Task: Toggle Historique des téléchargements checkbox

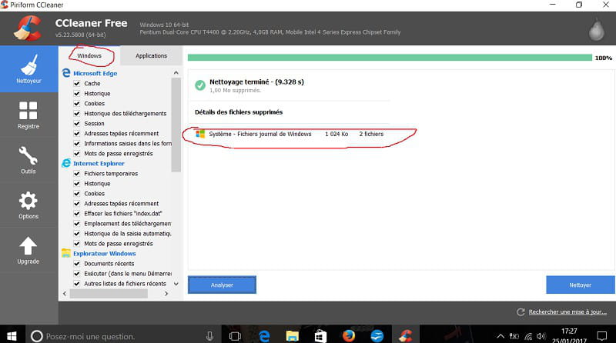Action: tap(77, 113)
